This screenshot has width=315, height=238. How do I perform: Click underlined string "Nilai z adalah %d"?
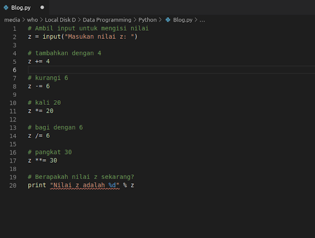[x=85, y=185]
